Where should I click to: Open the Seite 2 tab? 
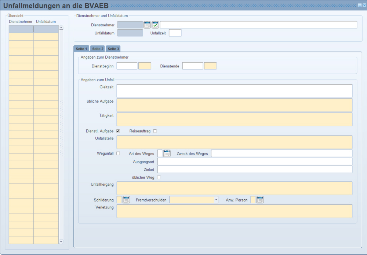[x=98, y=49]
